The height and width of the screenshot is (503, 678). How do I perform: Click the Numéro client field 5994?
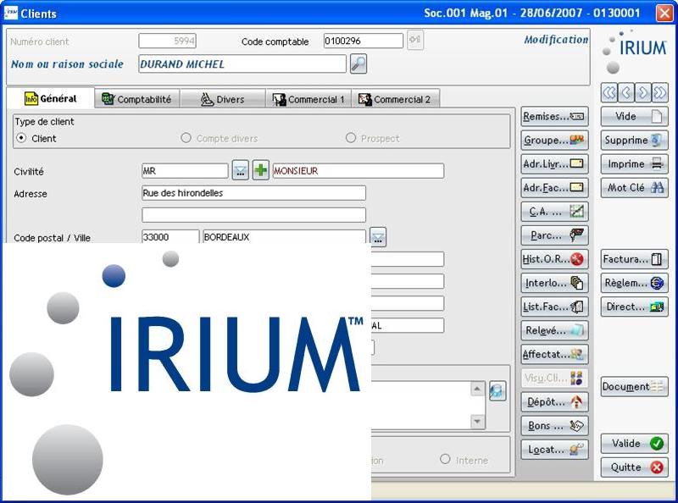[167, 41]
